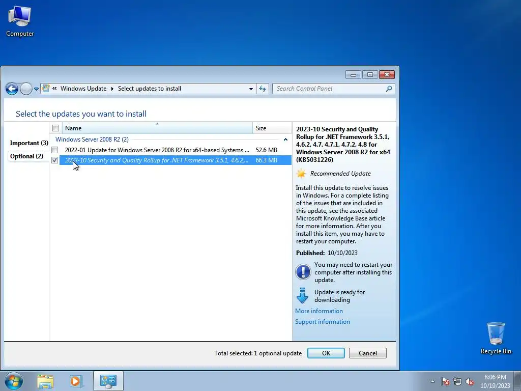Screen dimensions: 521x391
Task: Click the grayed Forward navigation arrow
Action: [x=26, y=89]
